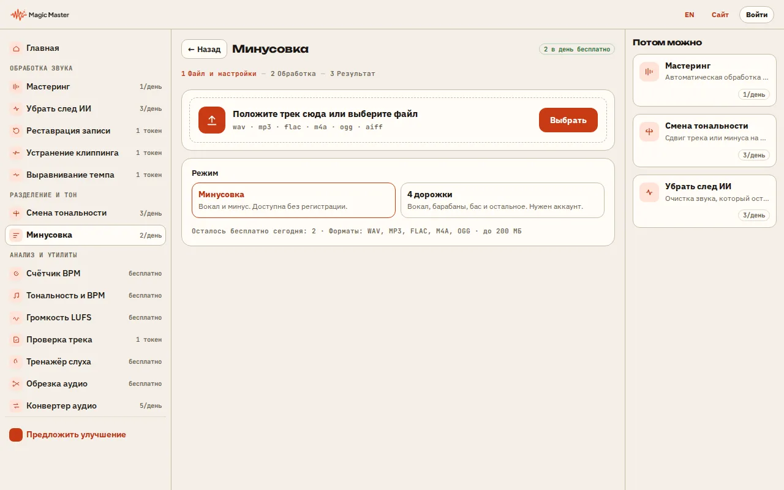Click the 3/день badge in Смена тональности card

point(754,155)
